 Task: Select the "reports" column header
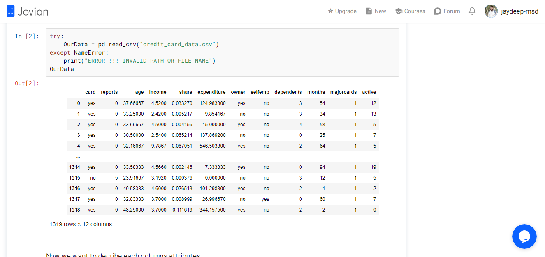click(x=109, y=92)
